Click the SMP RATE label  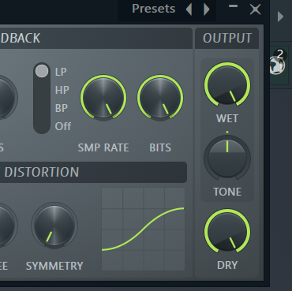pyautogui.click(x=103, y=147)
